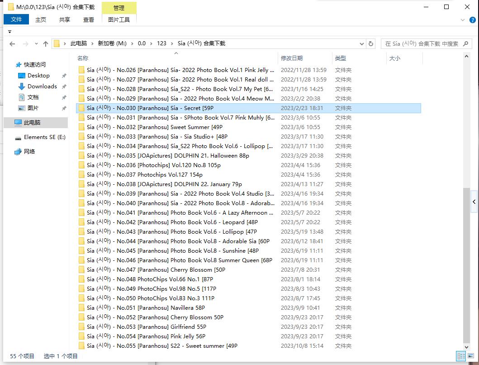Screen dimensions: 479x365
Task: Click folder icon of No.030 Secret
Action: pyautogui.click(x=81, y=108)
